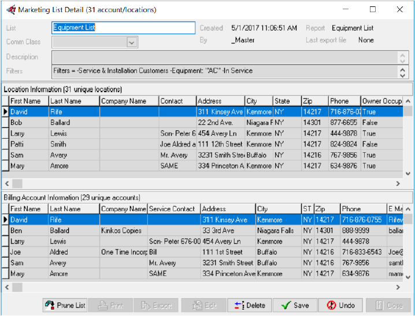Image resolution: width=415 pixels, height=316 pixels.
Task: Sort locations by First Name header
Action: coord(29,101)
